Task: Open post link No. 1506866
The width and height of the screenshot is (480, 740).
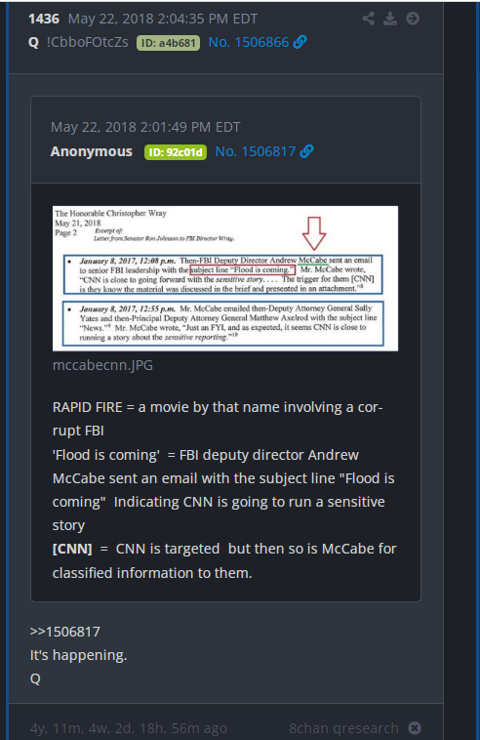Action: tap(248, 42)
